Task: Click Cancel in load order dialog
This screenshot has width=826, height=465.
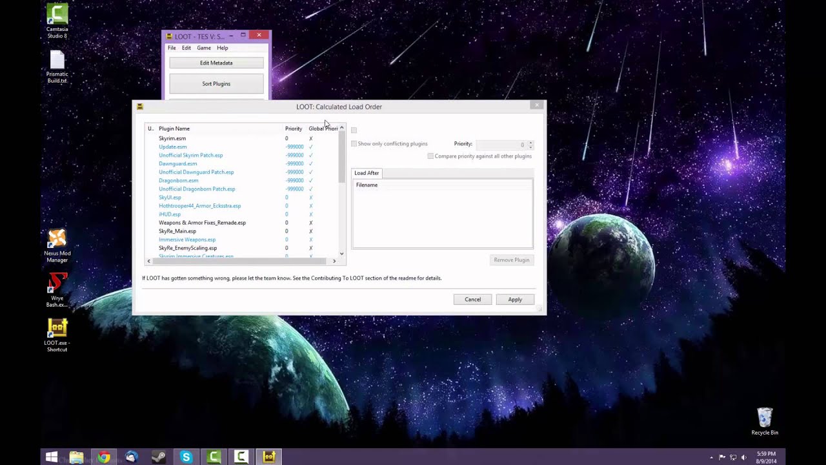Action: coord(472,299)
